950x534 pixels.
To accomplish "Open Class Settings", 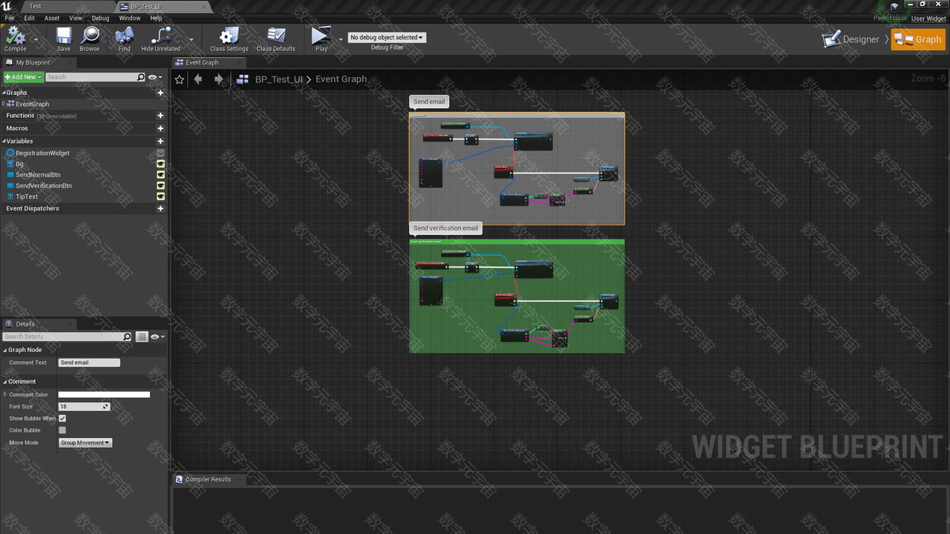I will [x=229, y=39].
